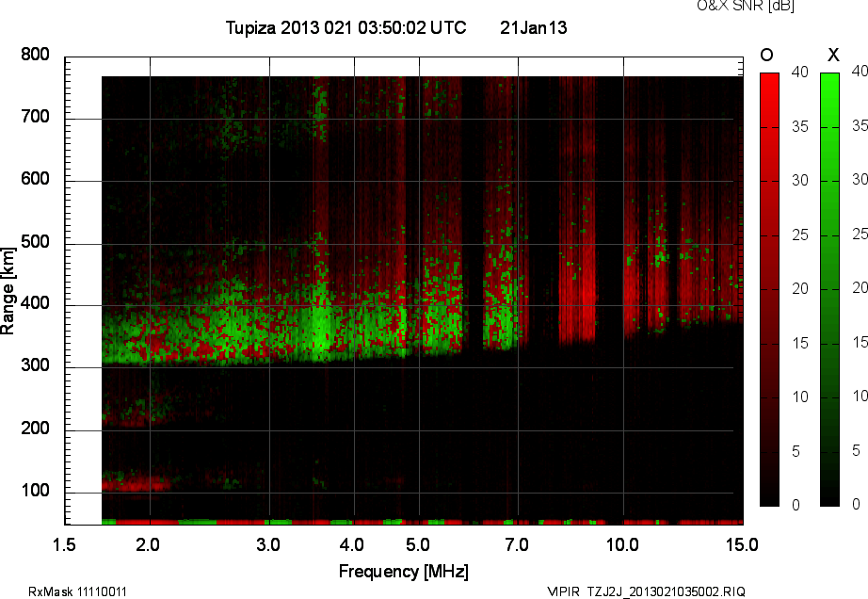This screenshot has height=599, width=868.
Task: Click the 400 range axis label
Action: (x=36, y=303)
